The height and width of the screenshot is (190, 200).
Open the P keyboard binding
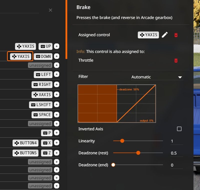click(47, 133)
